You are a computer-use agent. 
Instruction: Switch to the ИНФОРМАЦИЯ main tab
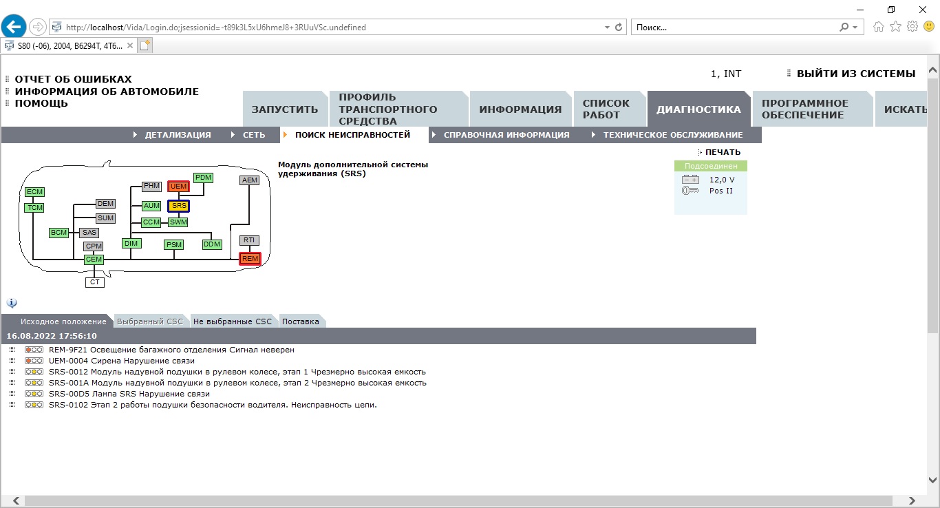point(520,109)
